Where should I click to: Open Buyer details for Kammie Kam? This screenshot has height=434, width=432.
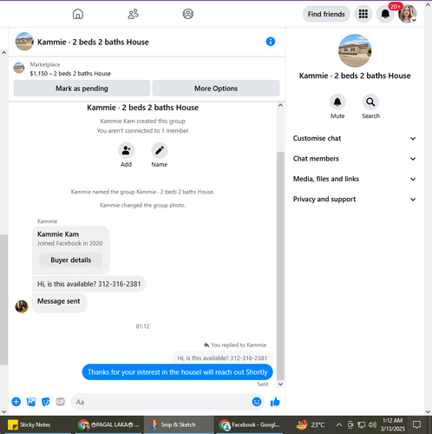coord(70,260)
